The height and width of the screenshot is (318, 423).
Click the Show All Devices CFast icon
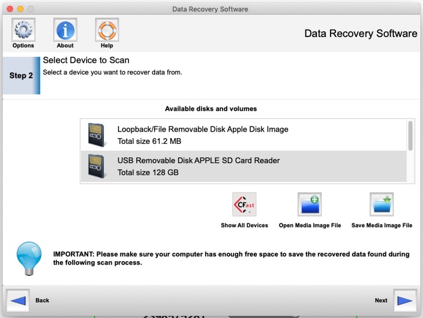pyautogui.click(x=244, y=204)
